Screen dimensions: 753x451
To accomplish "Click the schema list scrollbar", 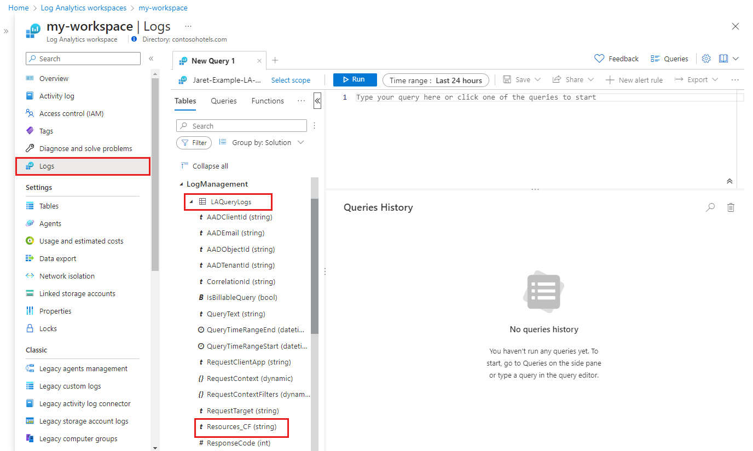I will tap(314, 267).
